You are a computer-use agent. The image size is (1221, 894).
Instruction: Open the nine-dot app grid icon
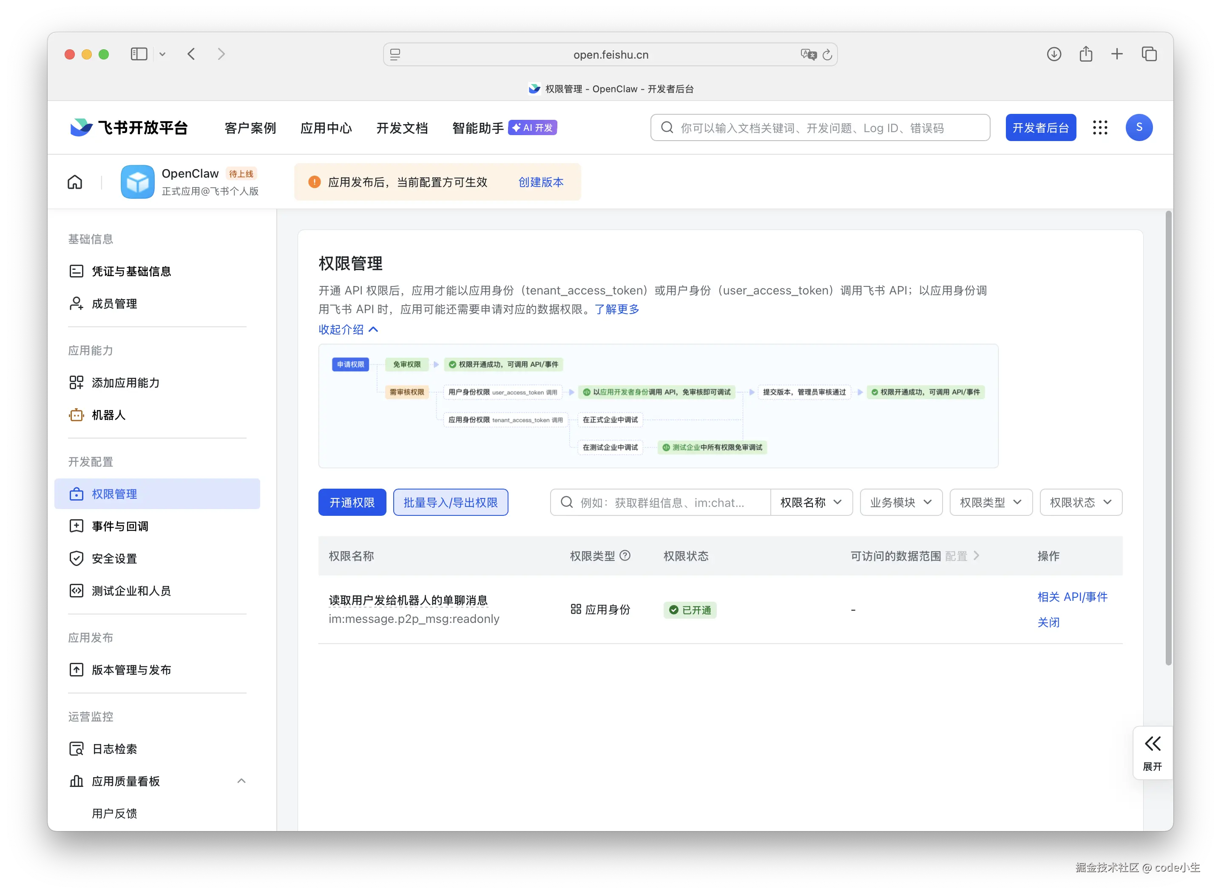coord(1100,128)
